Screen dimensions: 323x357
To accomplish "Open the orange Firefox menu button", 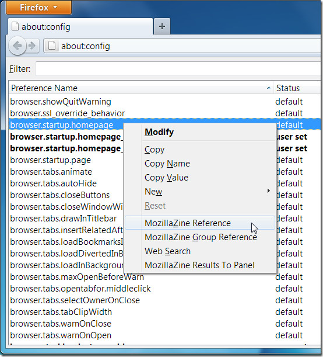I will [39, 8].
